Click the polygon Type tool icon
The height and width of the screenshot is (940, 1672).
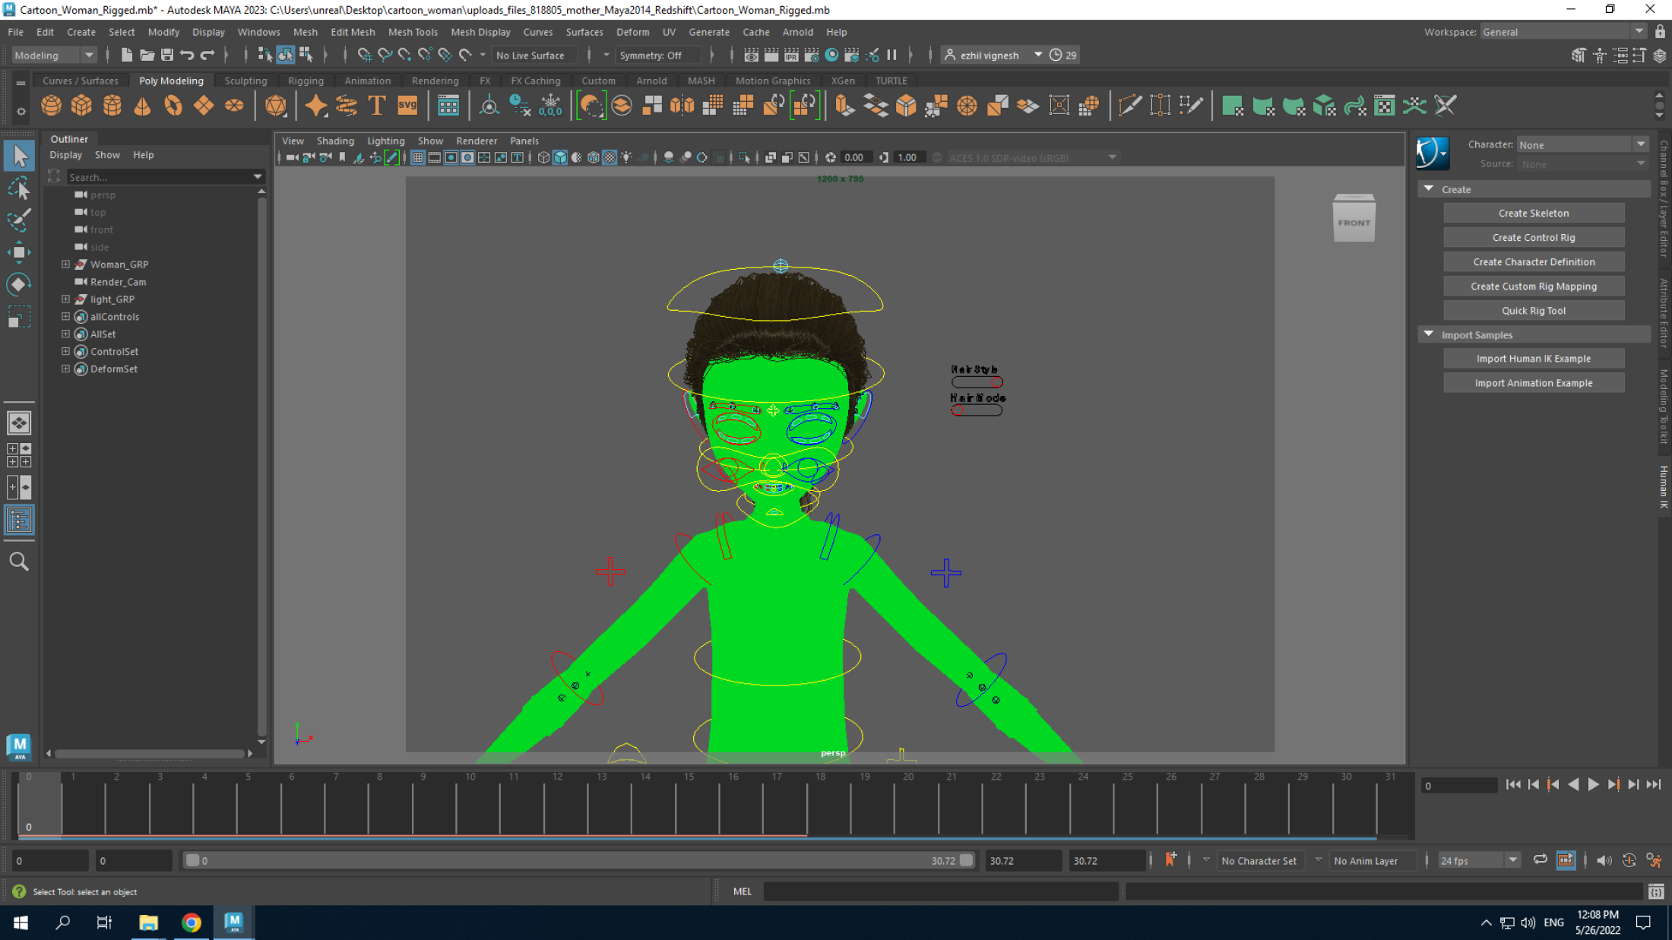[377, 106]
